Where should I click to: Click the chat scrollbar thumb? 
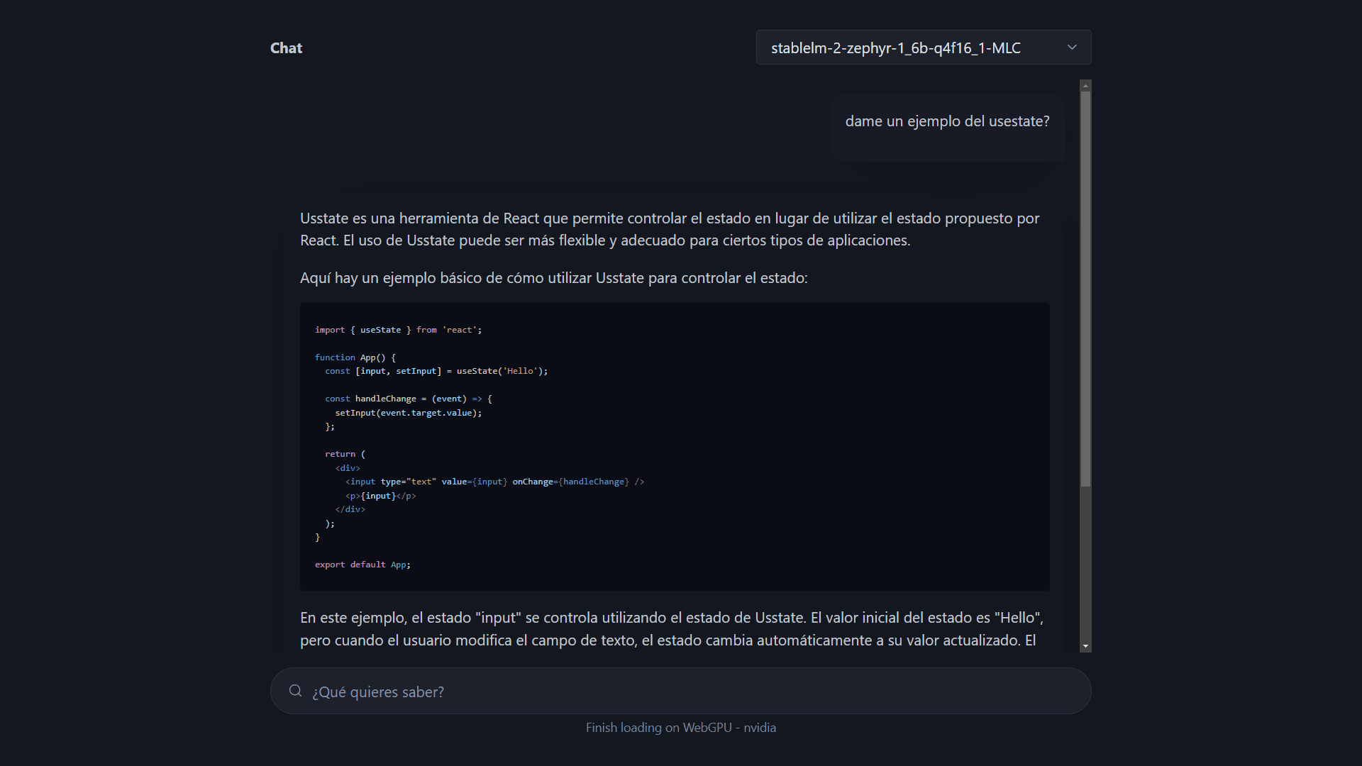(1085, 289)
